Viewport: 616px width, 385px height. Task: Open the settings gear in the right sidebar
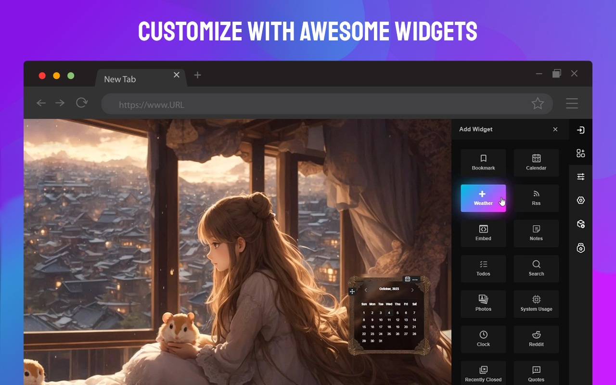tap(580, 200)
